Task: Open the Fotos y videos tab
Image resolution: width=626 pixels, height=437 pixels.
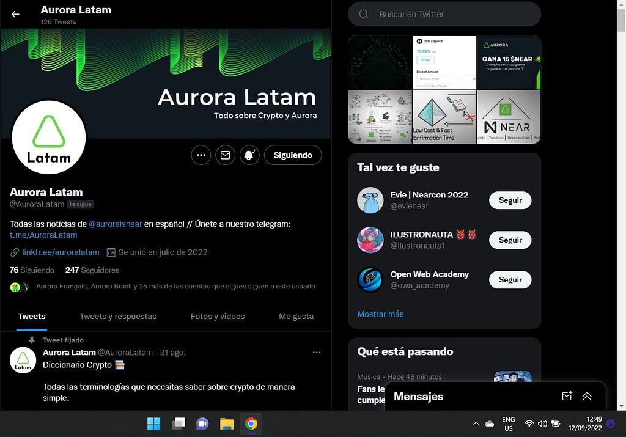Action: tap(218, 317)
